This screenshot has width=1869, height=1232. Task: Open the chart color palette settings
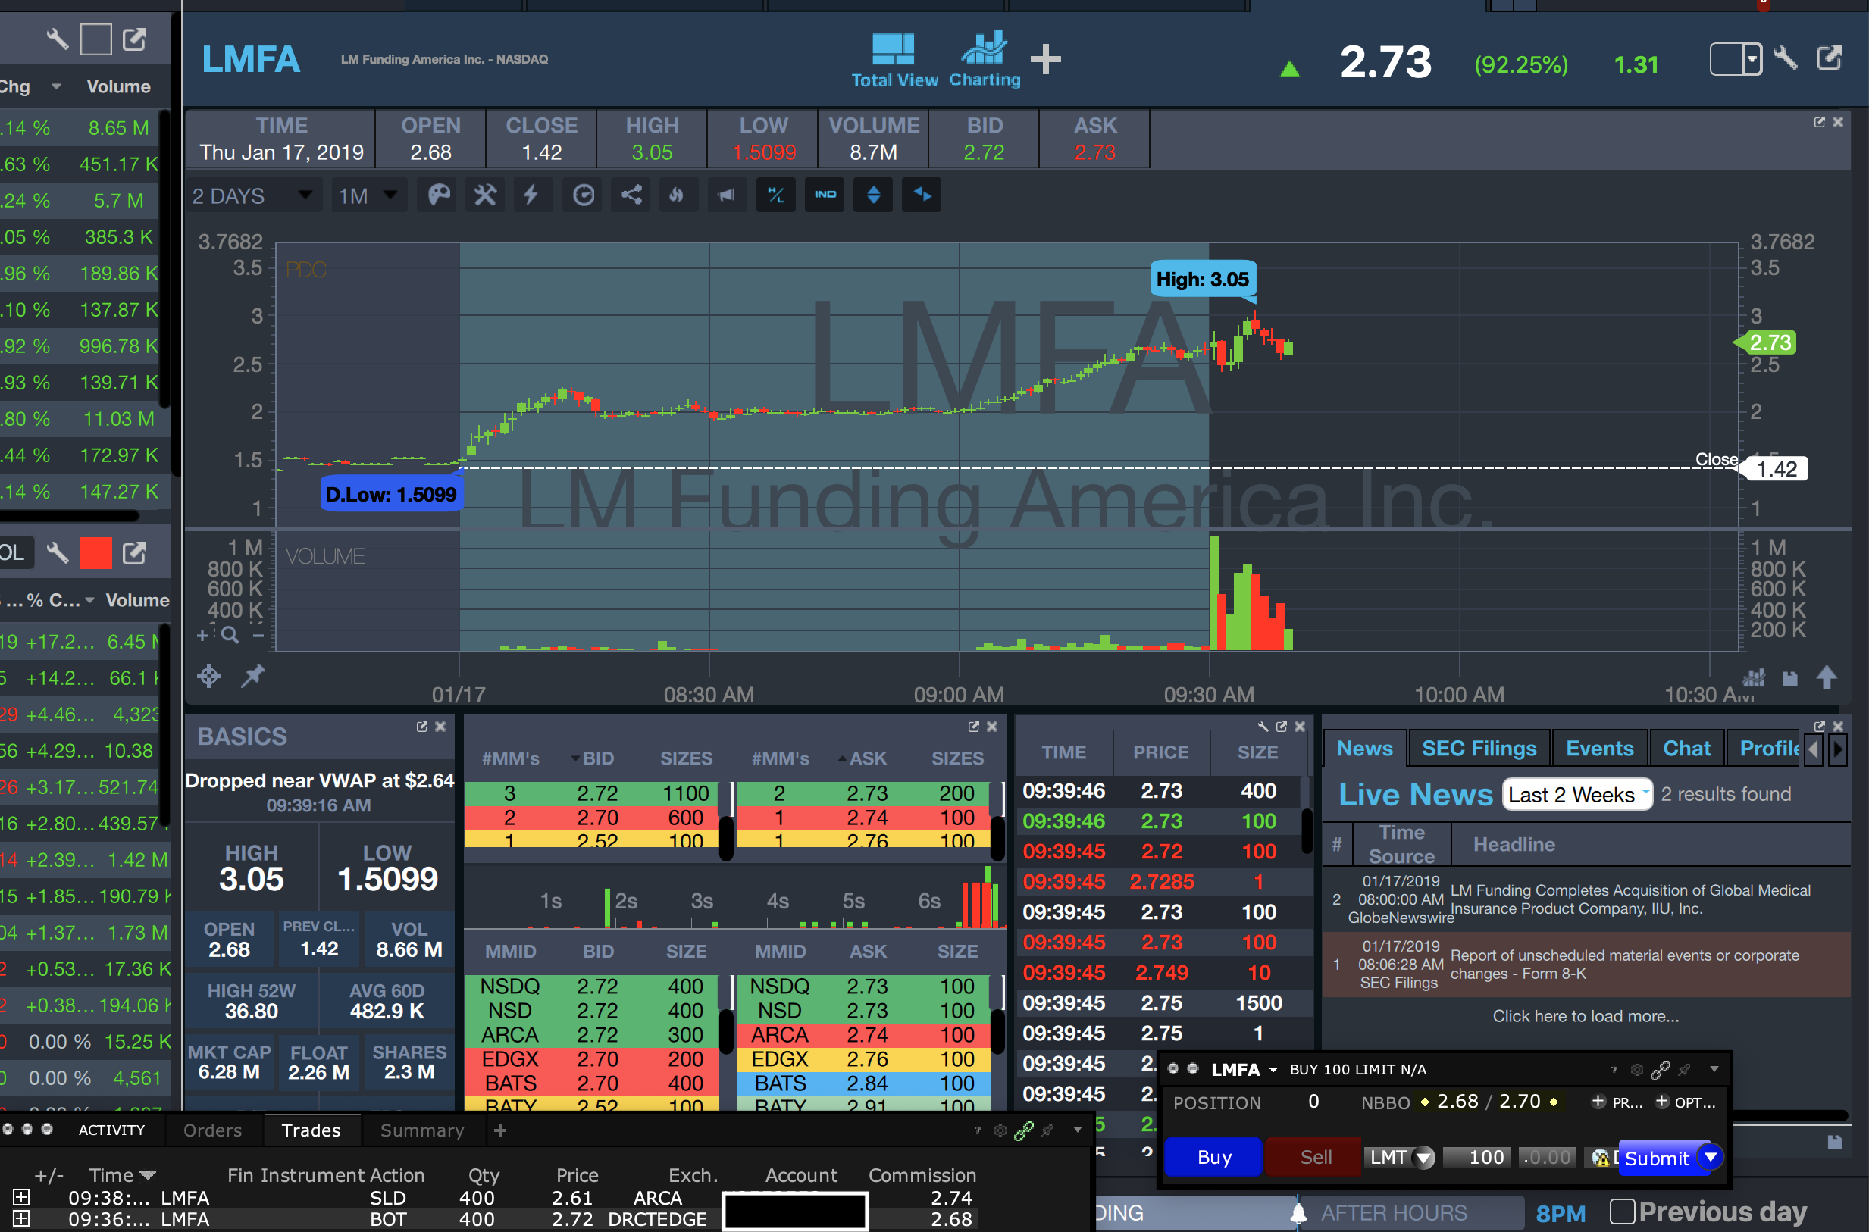(x=439, y=195)
